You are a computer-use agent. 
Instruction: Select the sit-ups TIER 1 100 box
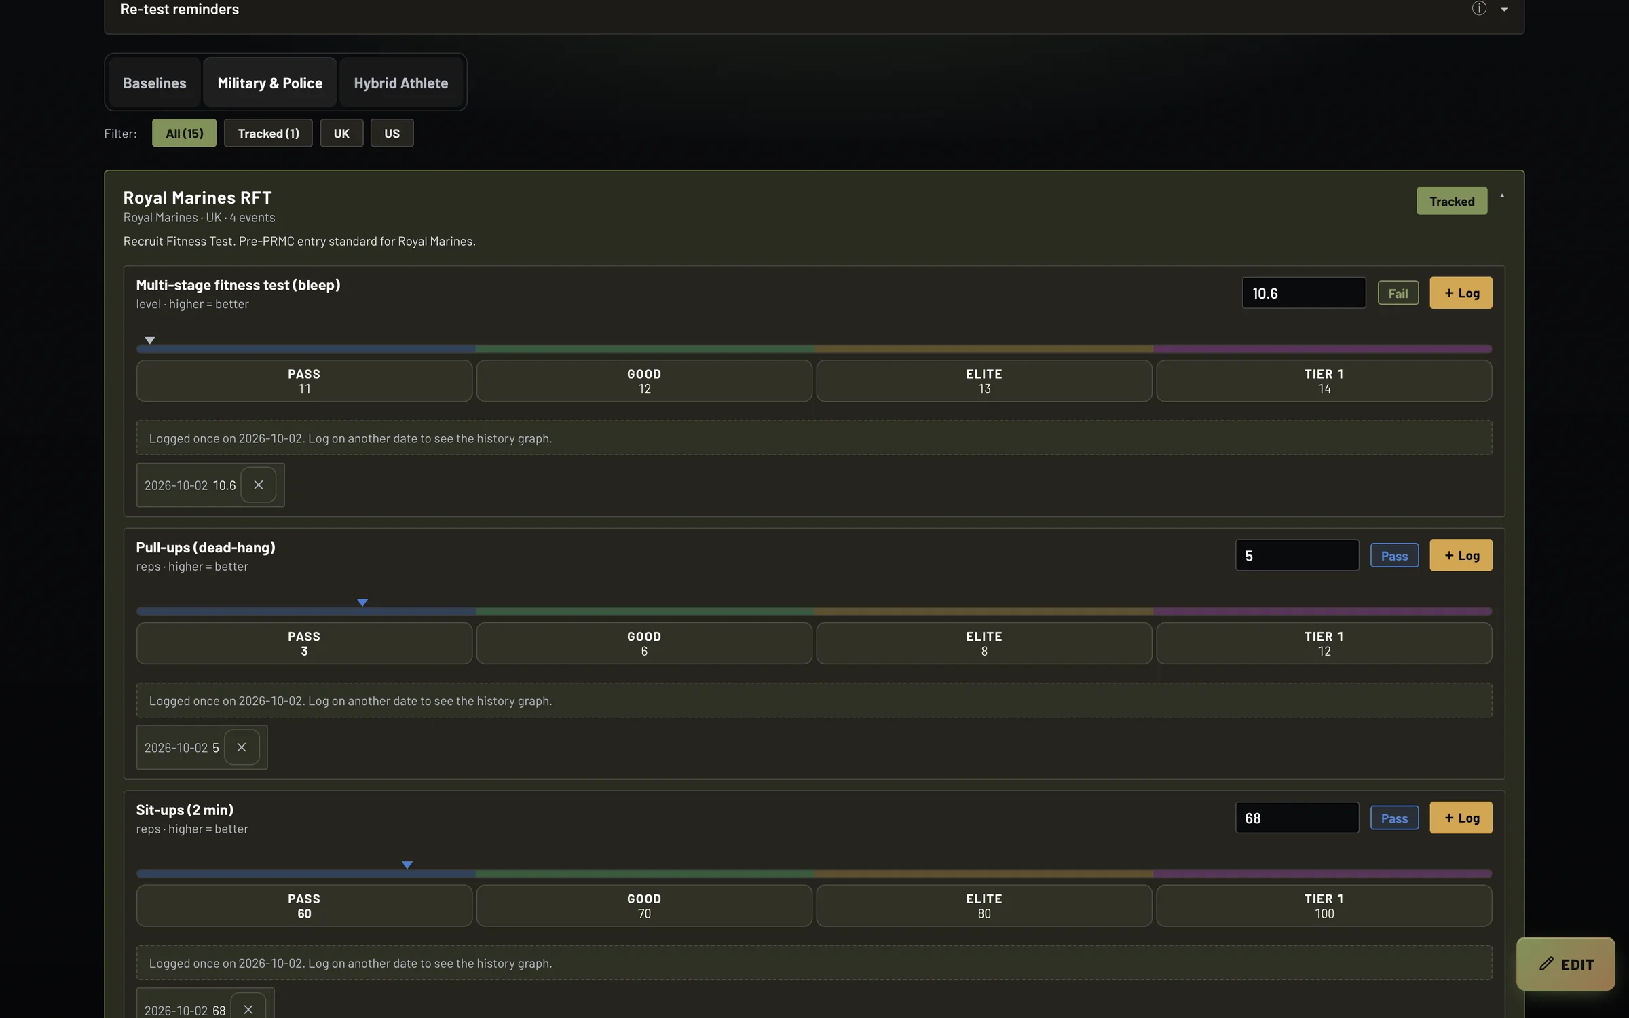click(1324, 905)
